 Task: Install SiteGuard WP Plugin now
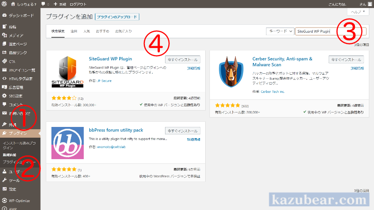pyautogui.click(x=183, y=60)
